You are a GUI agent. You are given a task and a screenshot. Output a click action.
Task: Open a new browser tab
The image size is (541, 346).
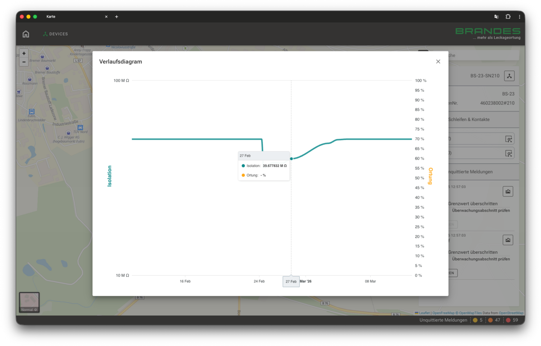tap(116, 17)
